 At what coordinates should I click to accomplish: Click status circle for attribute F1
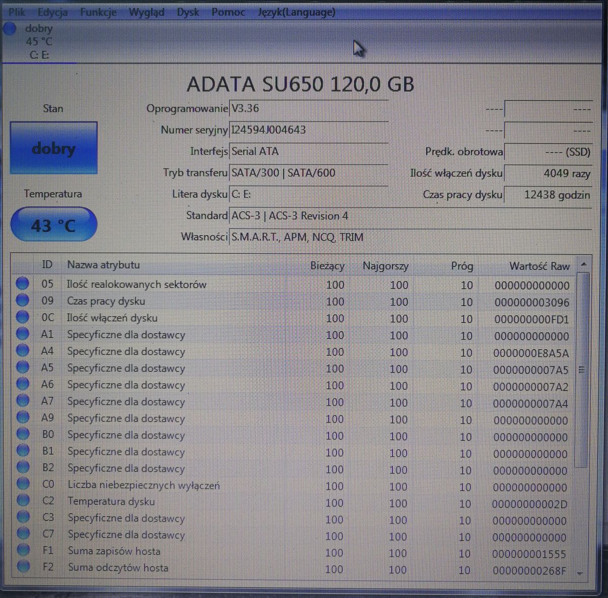23,550
